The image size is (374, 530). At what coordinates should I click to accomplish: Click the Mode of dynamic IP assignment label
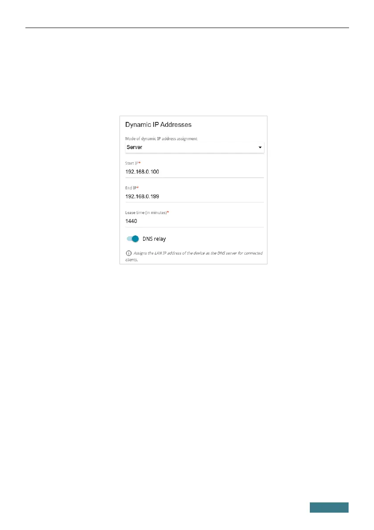tap(161, 139)
